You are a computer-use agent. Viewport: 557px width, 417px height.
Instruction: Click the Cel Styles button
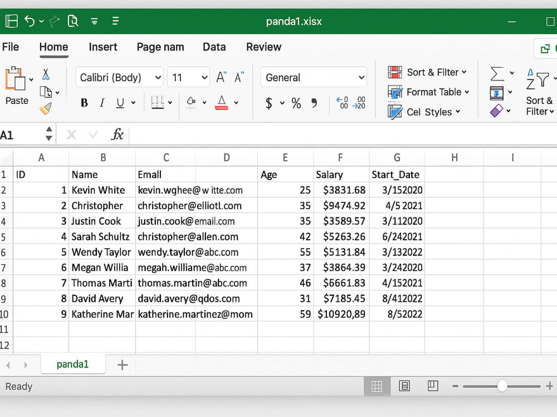(424, 112)
